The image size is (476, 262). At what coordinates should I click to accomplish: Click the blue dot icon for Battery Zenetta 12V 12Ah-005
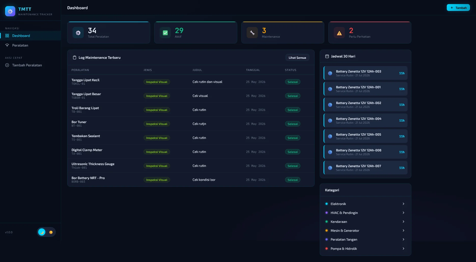[x=330, y=136]
